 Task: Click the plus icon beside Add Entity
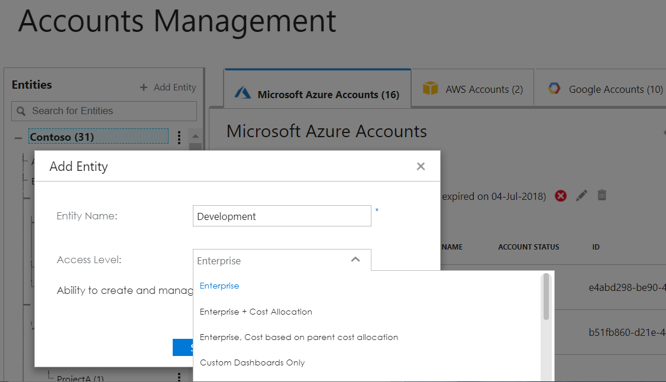click(x=144, y=88)
